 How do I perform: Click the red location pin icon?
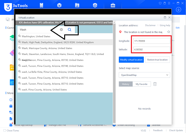click(120, 32)
